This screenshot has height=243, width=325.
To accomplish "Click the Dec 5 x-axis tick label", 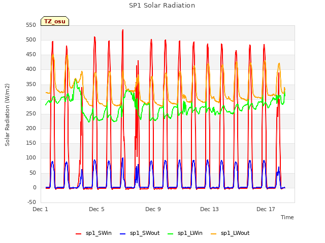I will tap(96, 209).
